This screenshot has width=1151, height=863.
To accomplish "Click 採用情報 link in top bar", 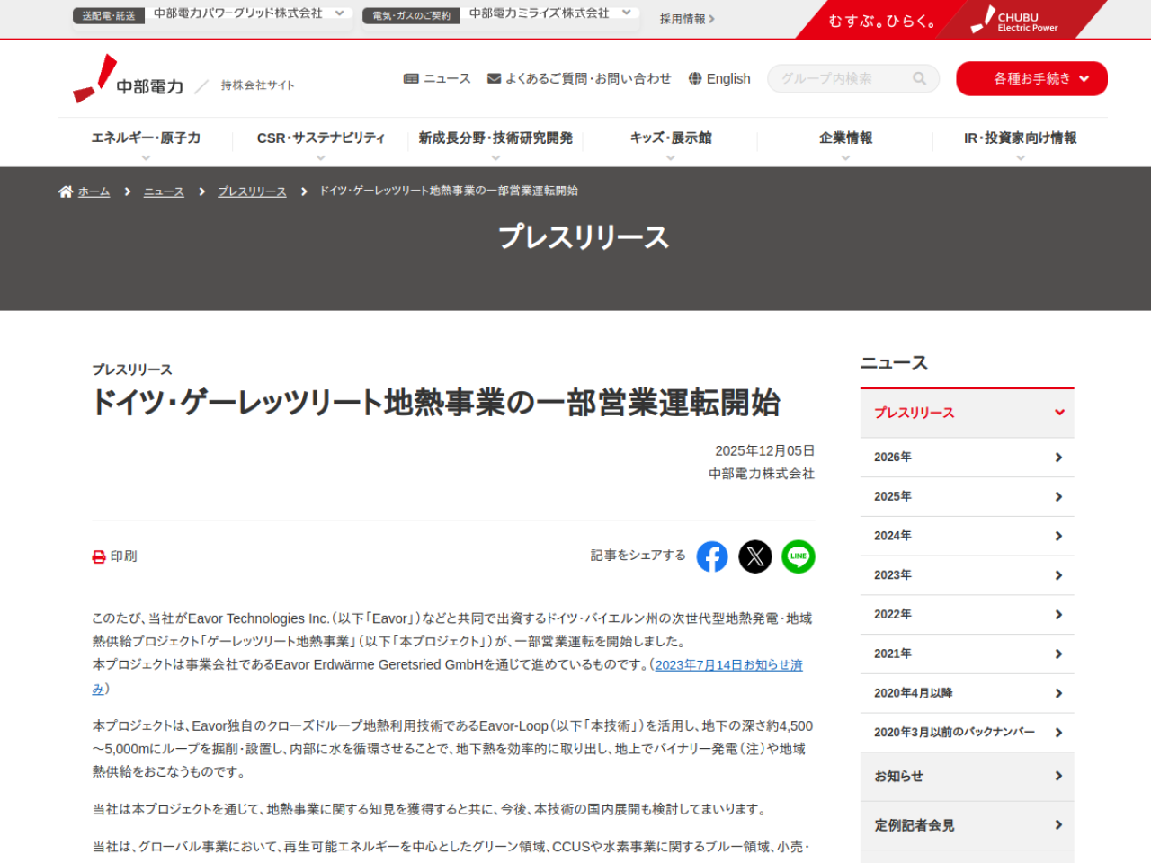I will [687, 19].
